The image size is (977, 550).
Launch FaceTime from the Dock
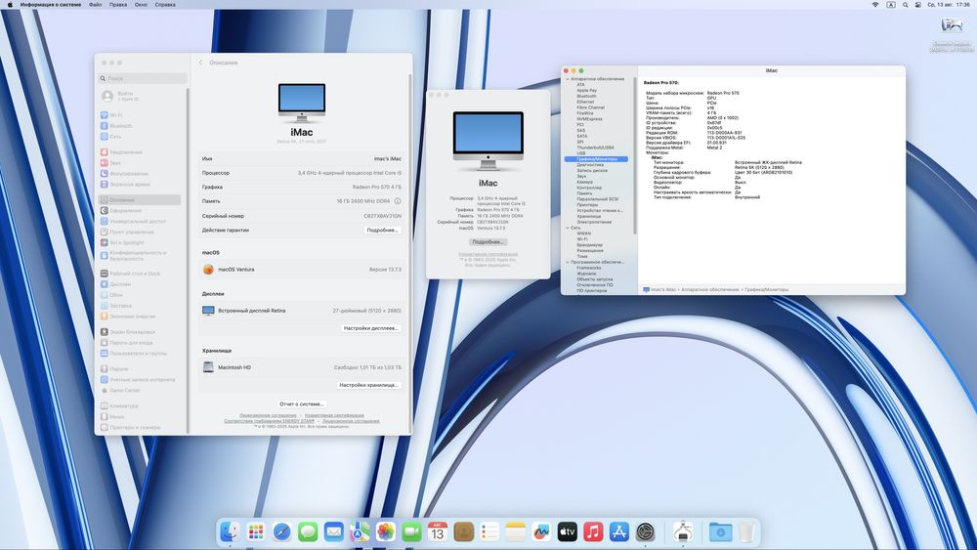click(x=411, y=532)
